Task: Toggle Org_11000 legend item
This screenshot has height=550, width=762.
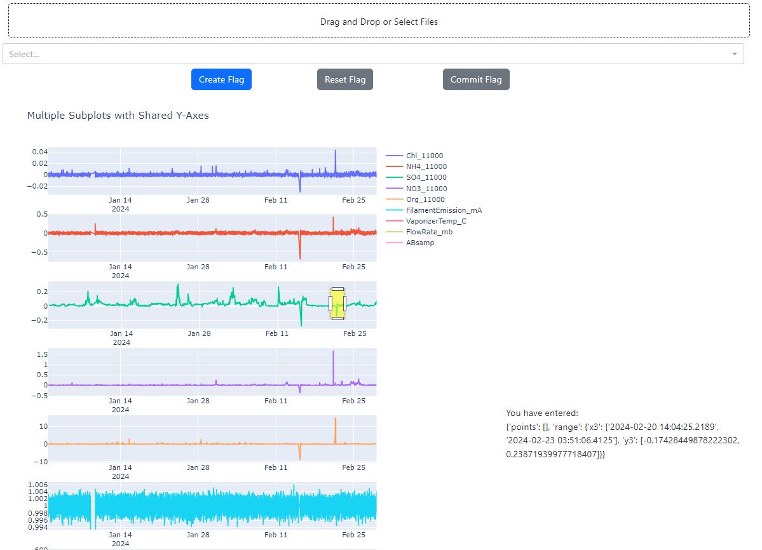Action: point(425,199)
